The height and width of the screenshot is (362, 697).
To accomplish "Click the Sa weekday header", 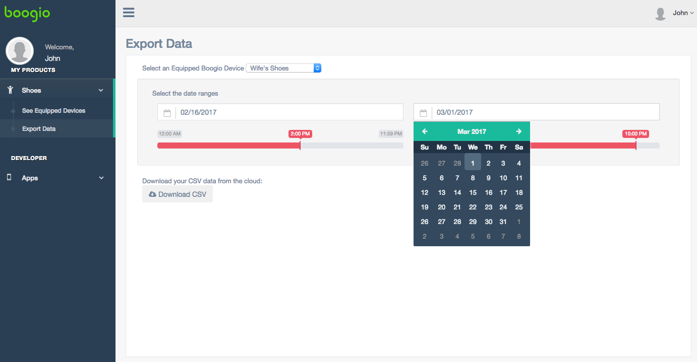I will click(518, 147).
